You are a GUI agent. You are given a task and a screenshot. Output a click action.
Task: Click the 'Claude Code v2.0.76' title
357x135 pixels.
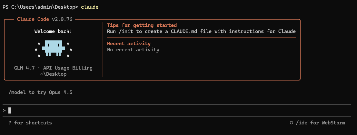pyautogui.click(x=45, y=19)
